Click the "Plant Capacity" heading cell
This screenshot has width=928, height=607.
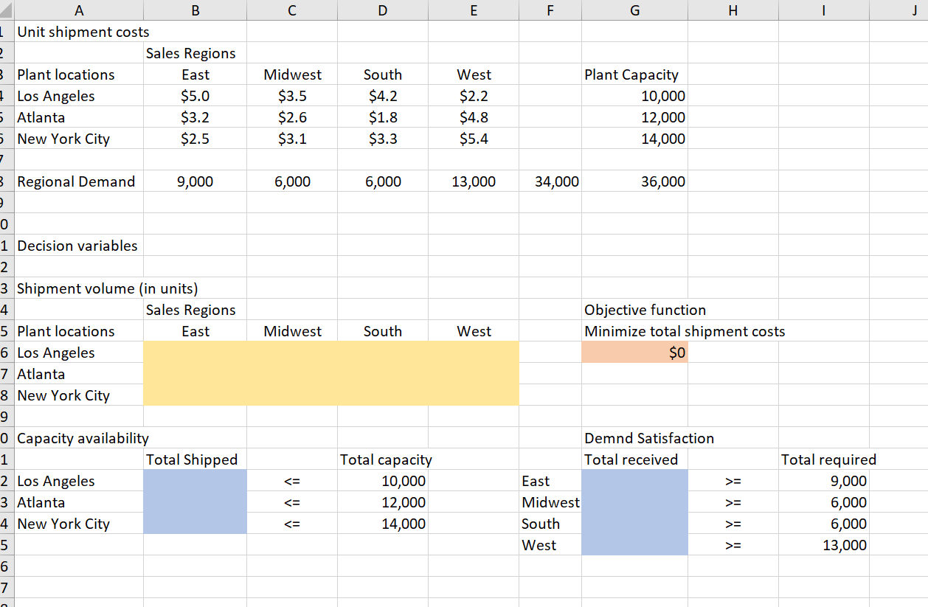pos(634,75)
